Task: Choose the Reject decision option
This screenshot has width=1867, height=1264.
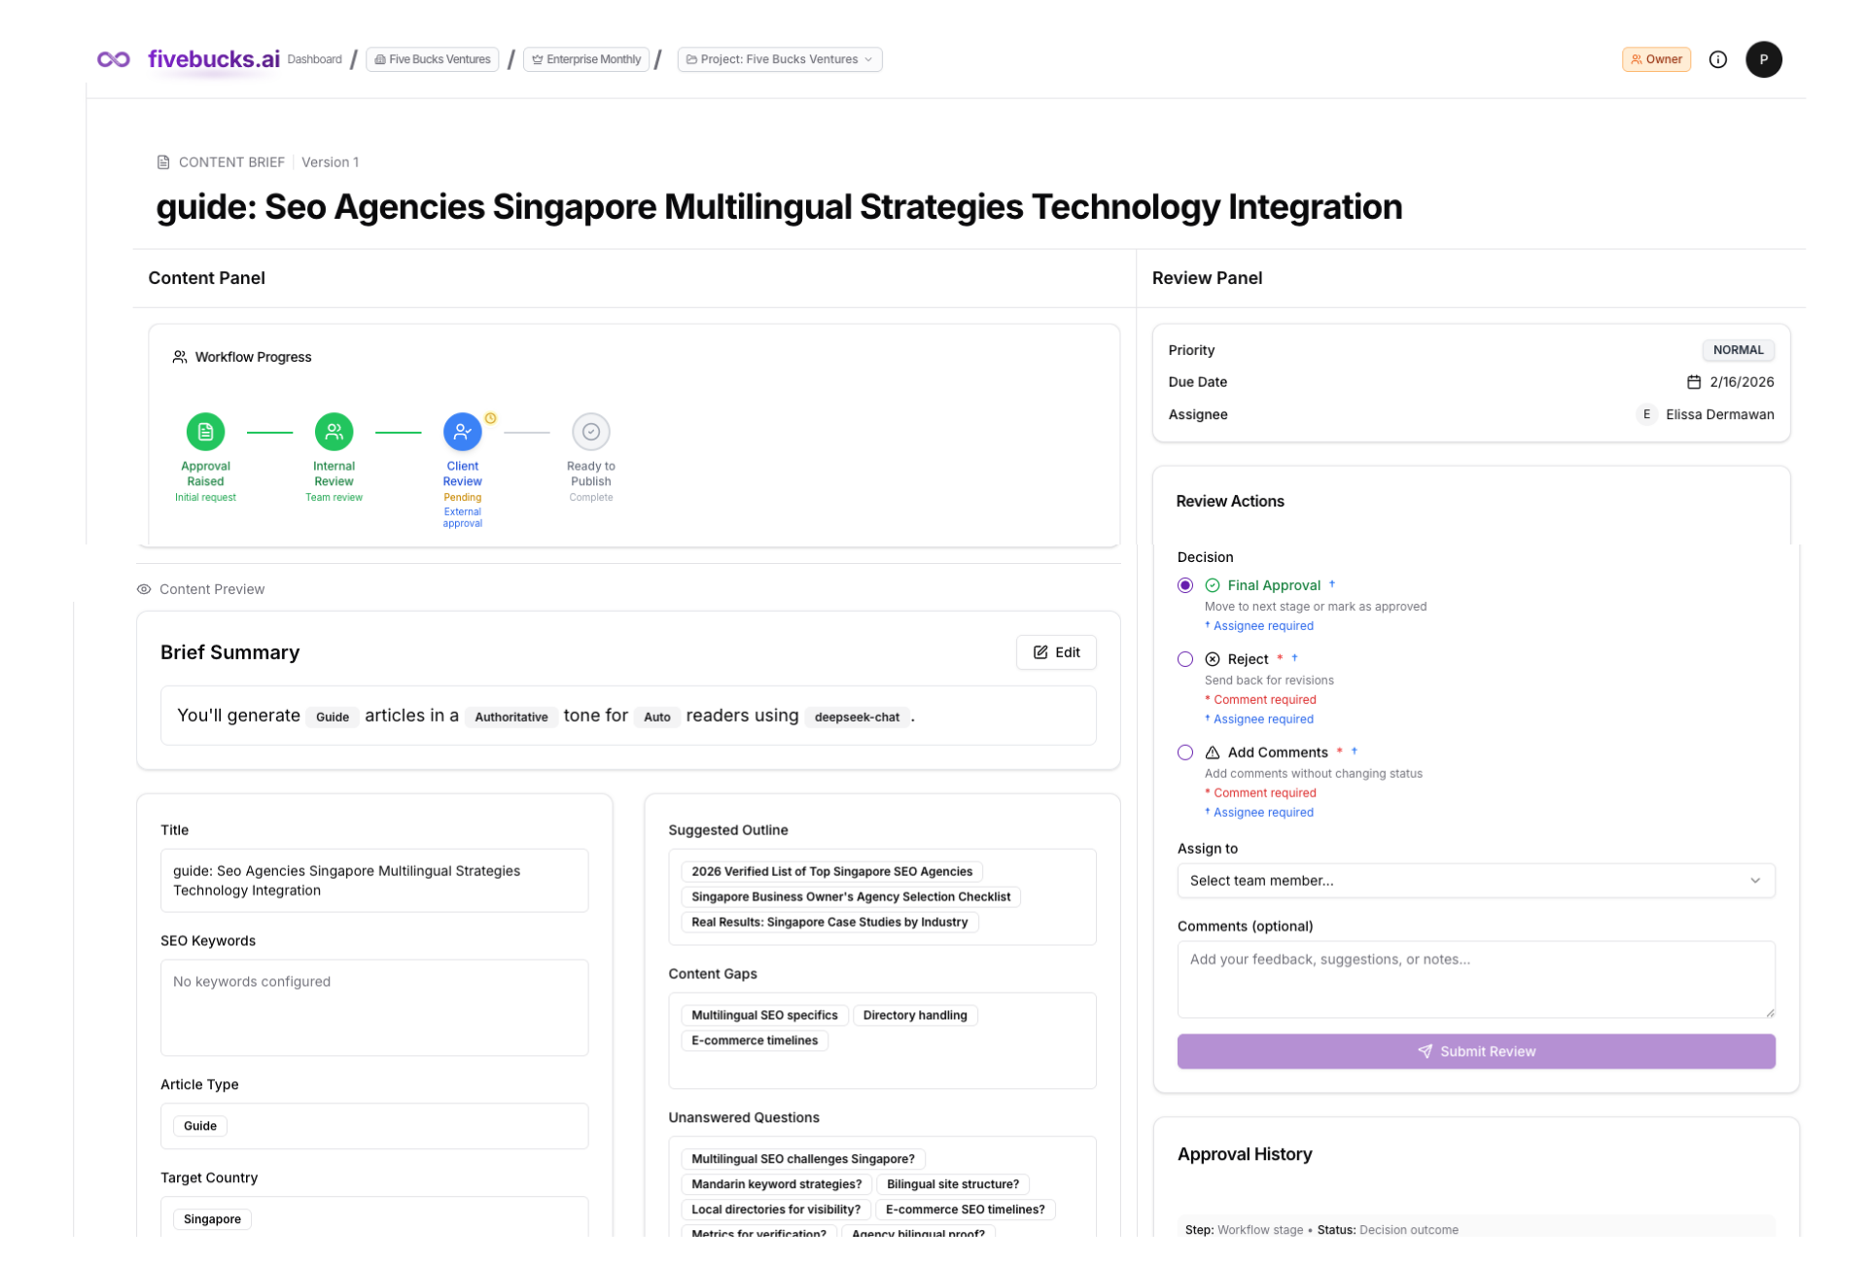Action: 1185,658
